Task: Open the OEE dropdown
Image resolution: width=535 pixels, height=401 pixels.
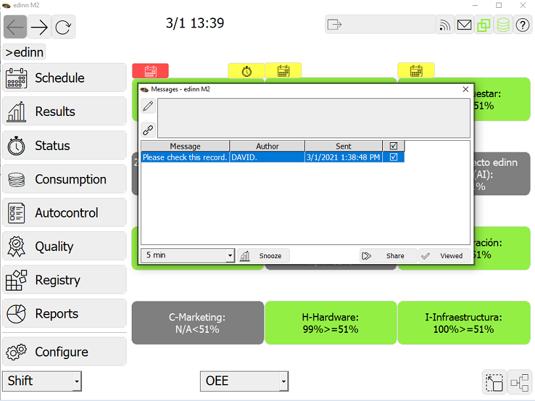Action: pos(244,381)
